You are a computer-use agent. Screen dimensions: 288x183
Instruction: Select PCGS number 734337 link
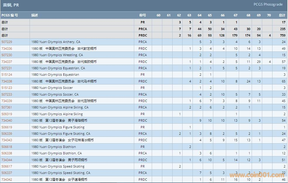(x=7, y=62)
